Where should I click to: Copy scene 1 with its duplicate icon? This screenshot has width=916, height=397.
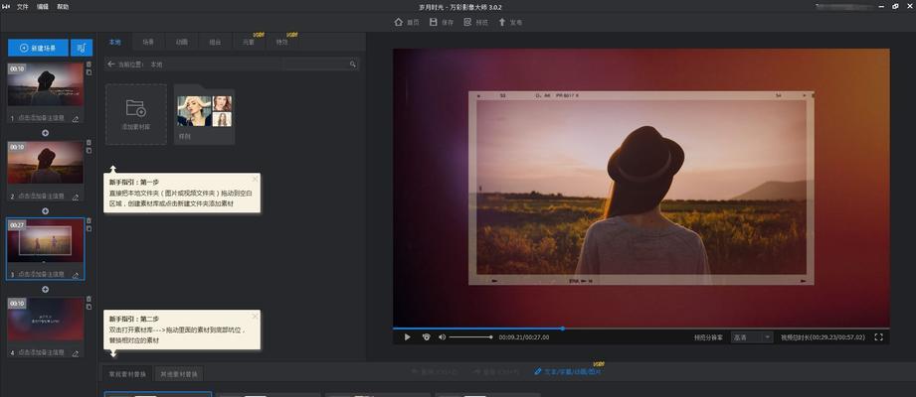tap(89, 72)
